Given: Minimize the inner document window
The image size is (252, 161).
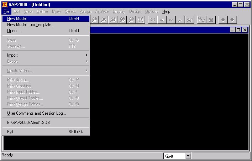Looking at the screenshot, I should coord(232,30).
